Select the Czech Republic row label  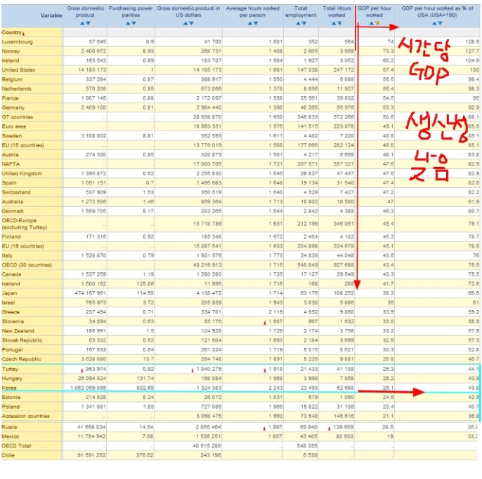pyautogui.click(x=22, y=359)
